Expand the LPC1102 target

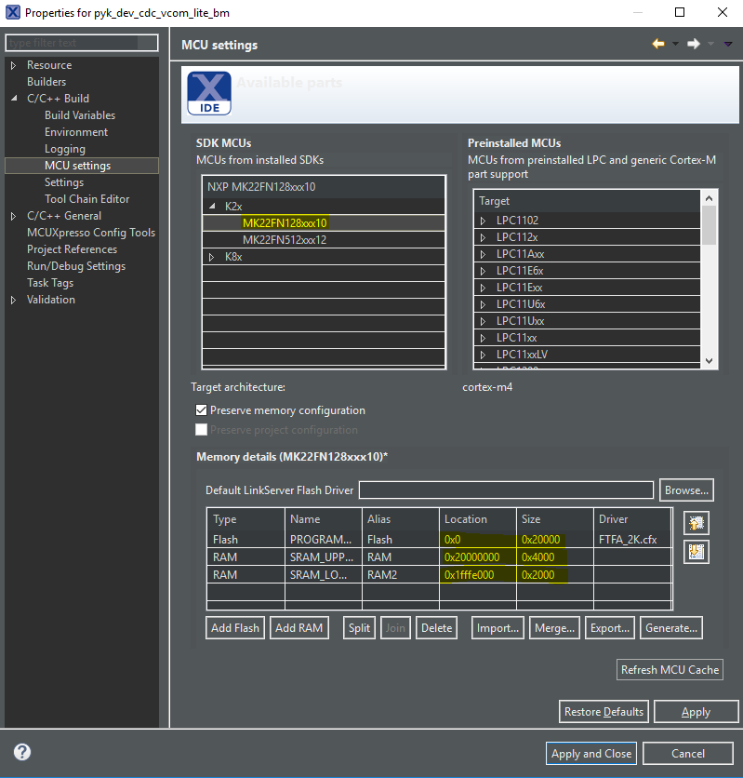coord(484,221)
